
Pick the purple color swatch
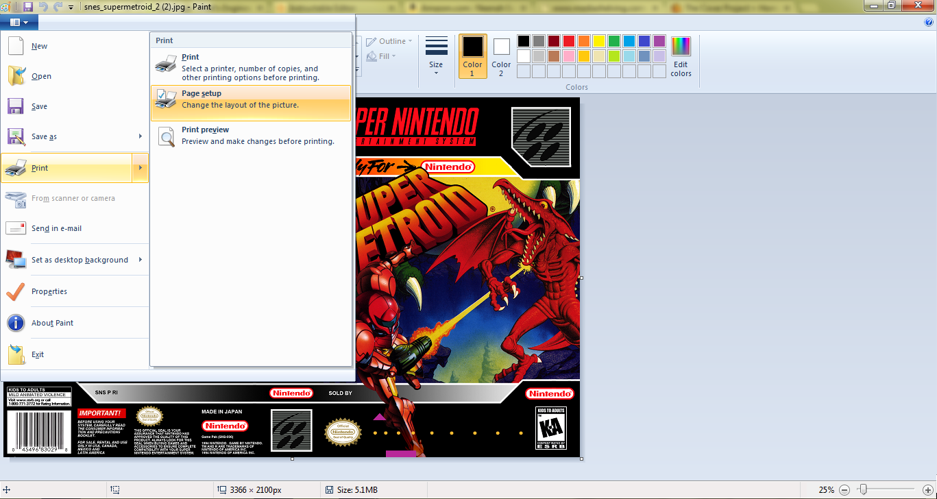659,41
